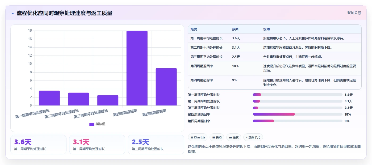
Task: Click the lightning icon beside the page title
Action: pos(13,13)
